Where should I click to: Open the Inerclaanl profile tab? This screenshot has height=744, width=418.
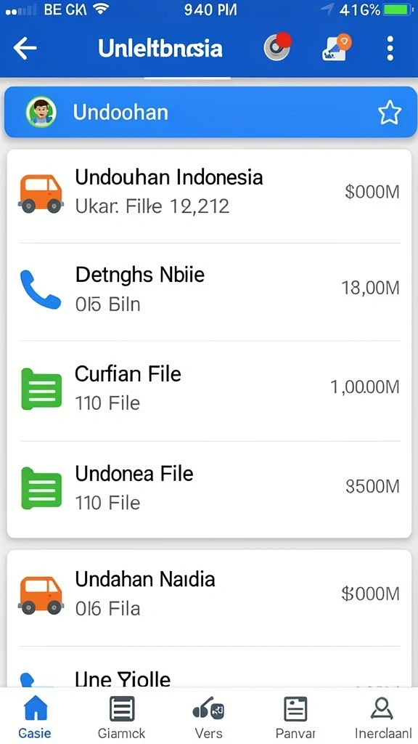[383, 716]
